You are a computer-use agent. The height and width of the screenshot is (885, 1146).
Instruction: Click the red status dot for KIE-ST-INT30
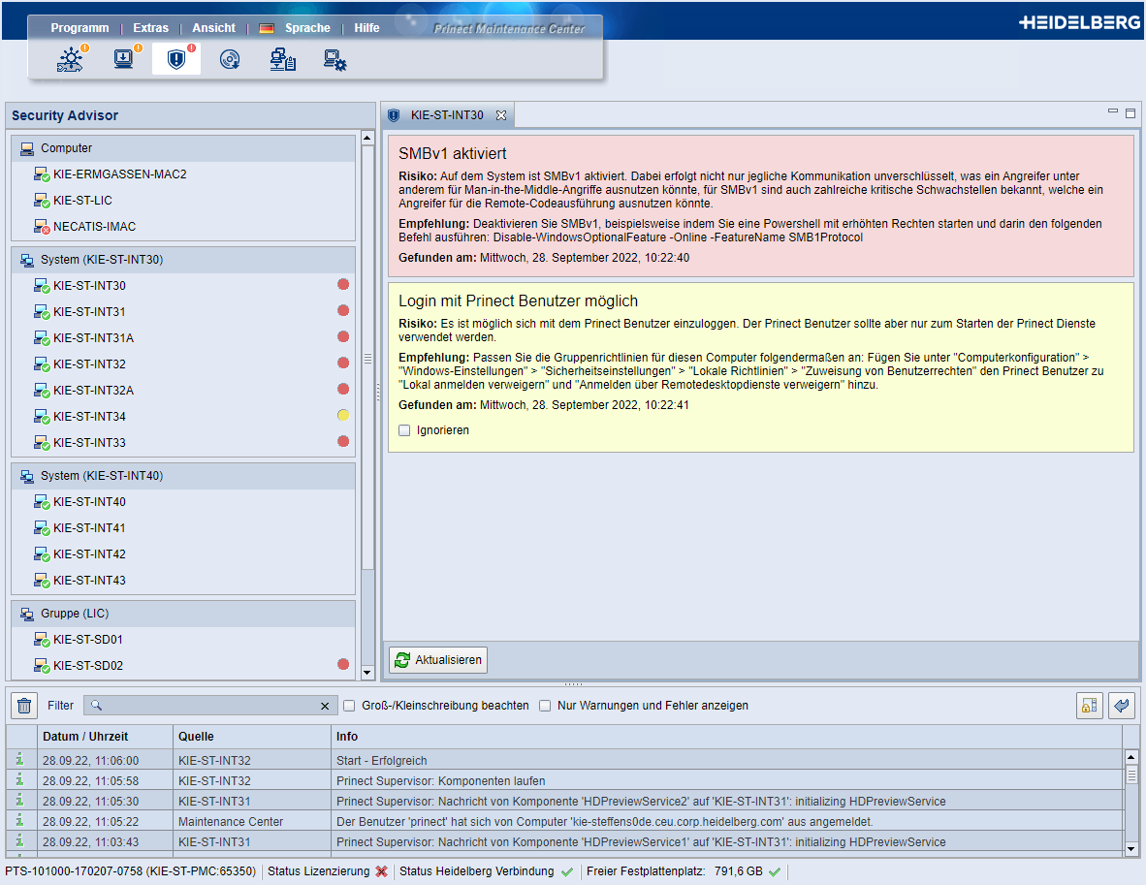tap(343, 284)
